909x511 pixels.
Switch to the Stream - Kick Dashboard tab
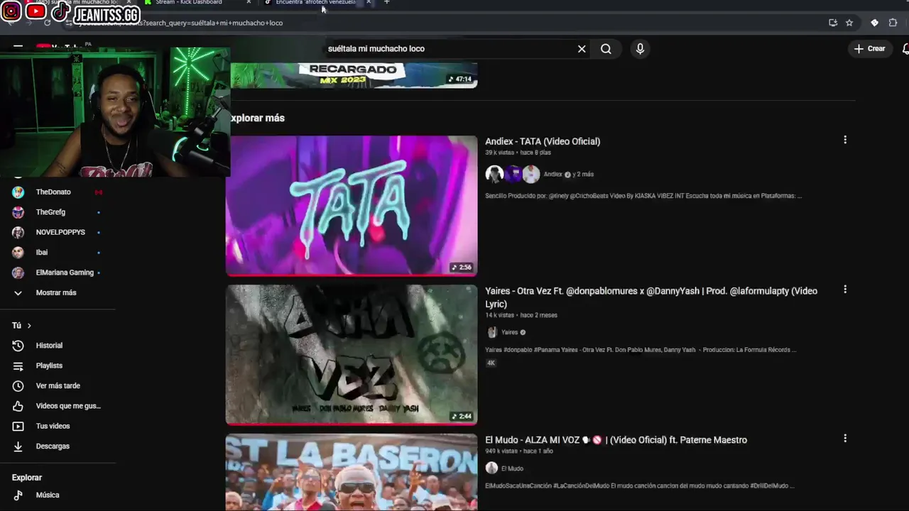(189, 3)
